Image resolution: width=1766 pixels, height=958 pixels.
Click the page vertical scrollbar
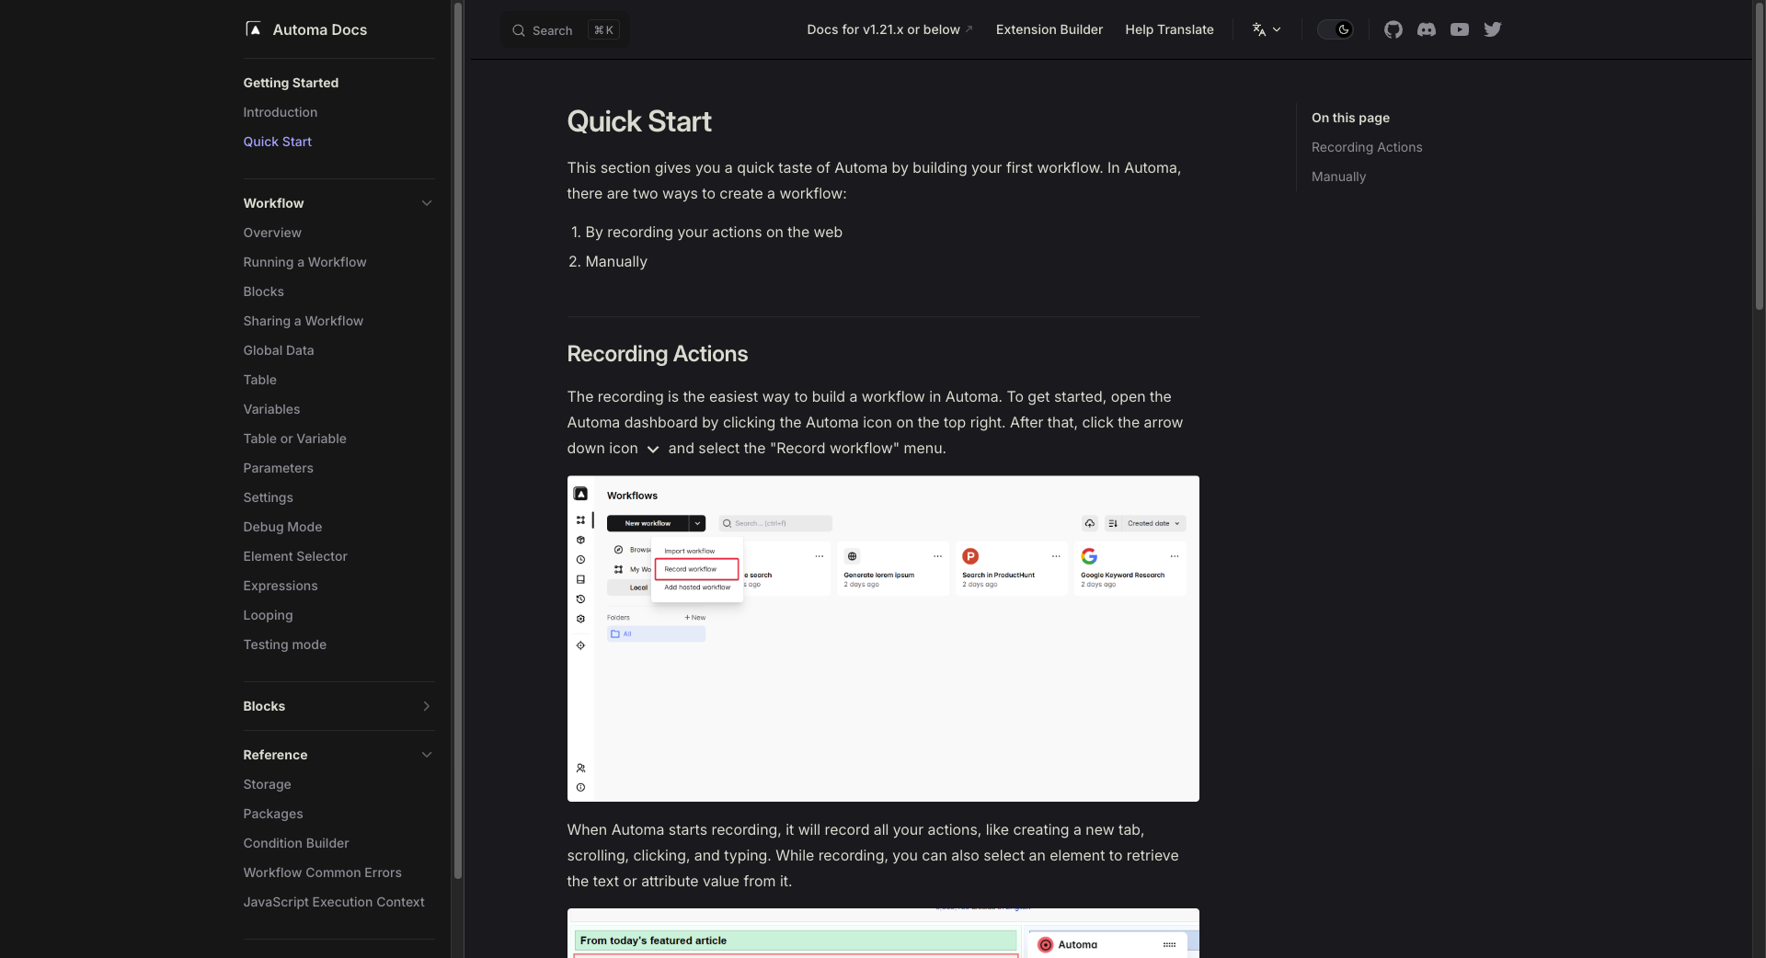[x=1759, y=156]
